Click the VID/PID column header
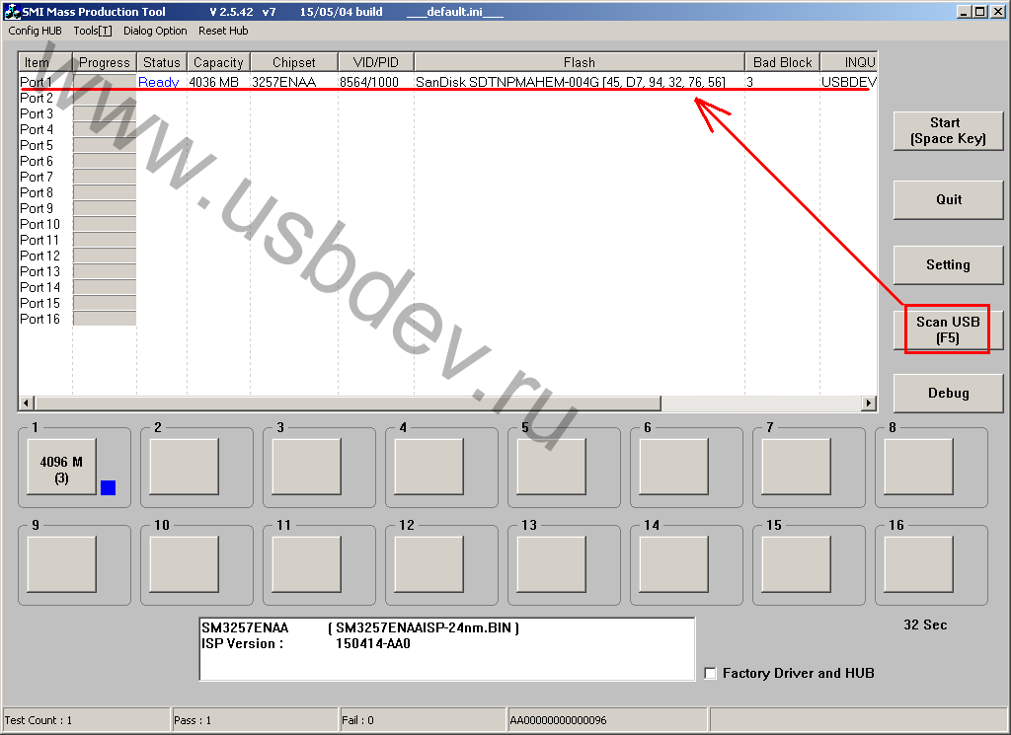The width and height of the screenshot is (1011, 735). (375, 62)
